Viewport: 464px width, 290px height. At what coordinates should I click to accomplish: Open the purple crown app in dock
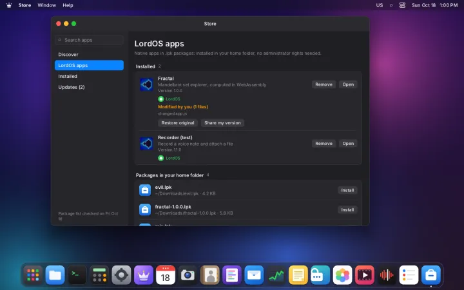click(144, 275)
